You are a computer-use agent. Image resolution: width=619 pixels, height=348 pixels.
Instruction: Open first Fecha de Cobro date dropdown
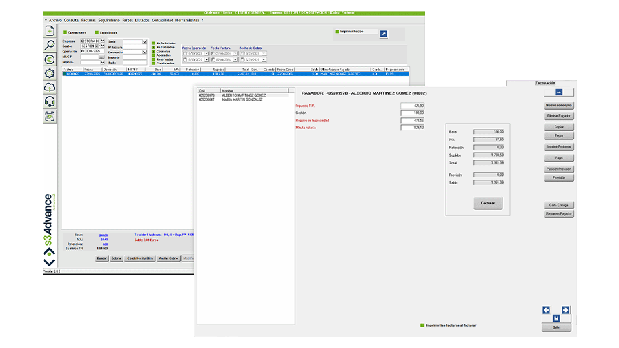coord(264,53)
